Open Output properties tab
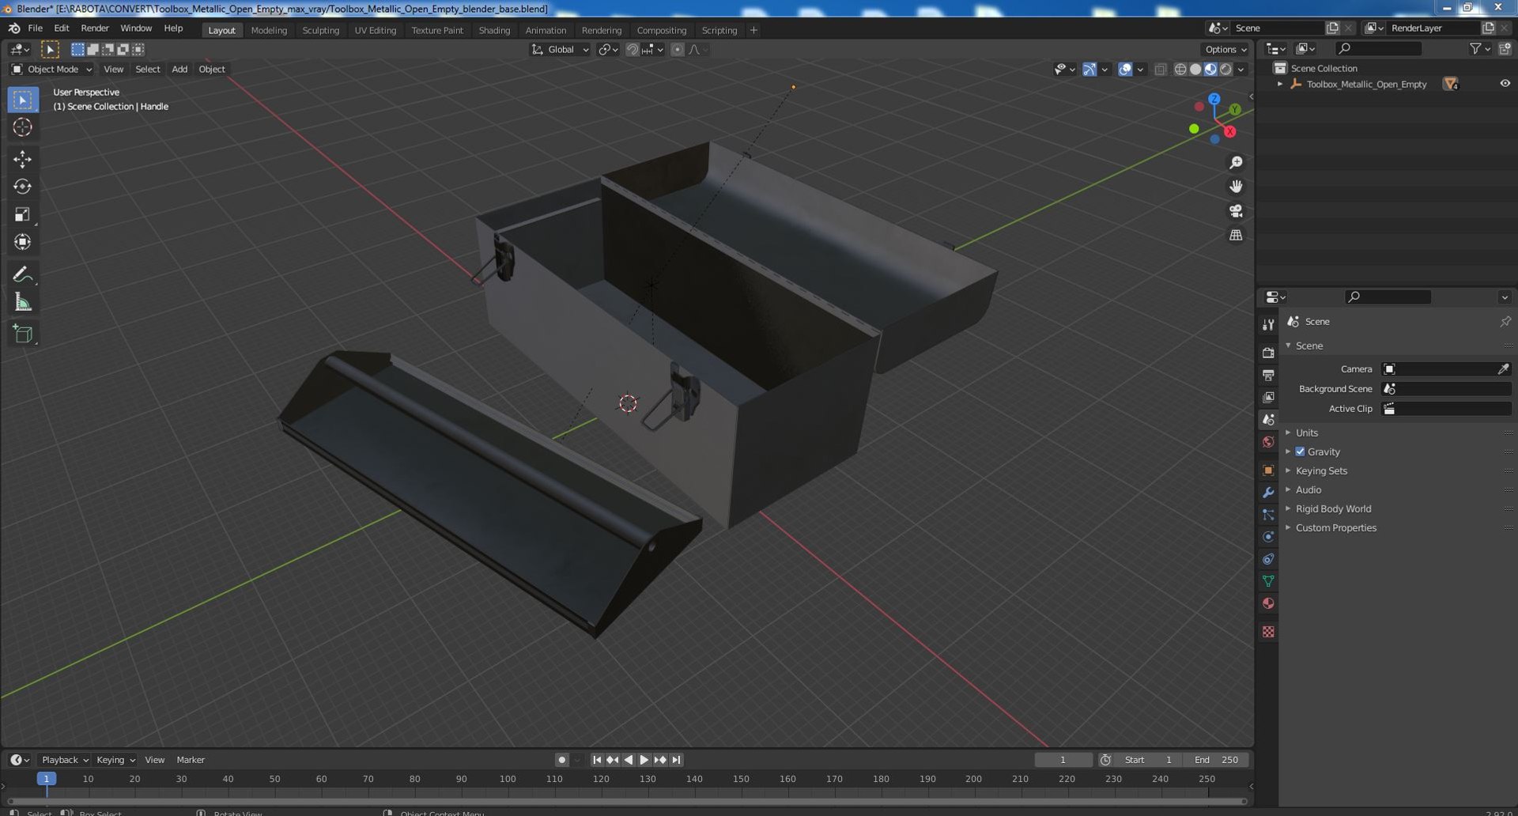1518x816 pixels. 1268,375
